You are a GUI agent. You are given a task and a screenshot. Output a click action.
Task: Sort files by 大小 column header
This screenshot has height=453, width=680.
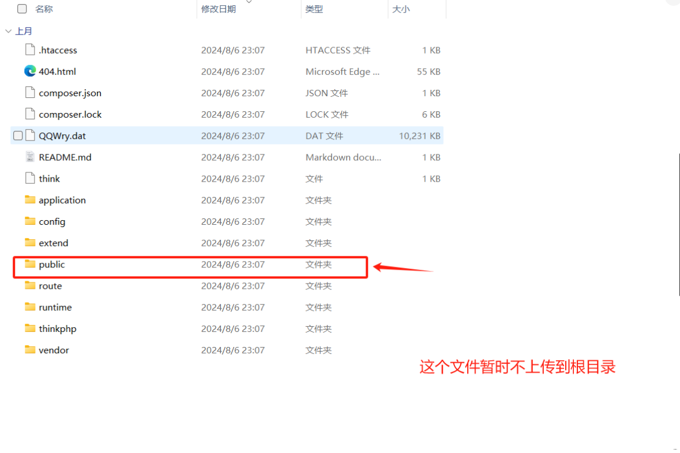click(x=401, y=9)
